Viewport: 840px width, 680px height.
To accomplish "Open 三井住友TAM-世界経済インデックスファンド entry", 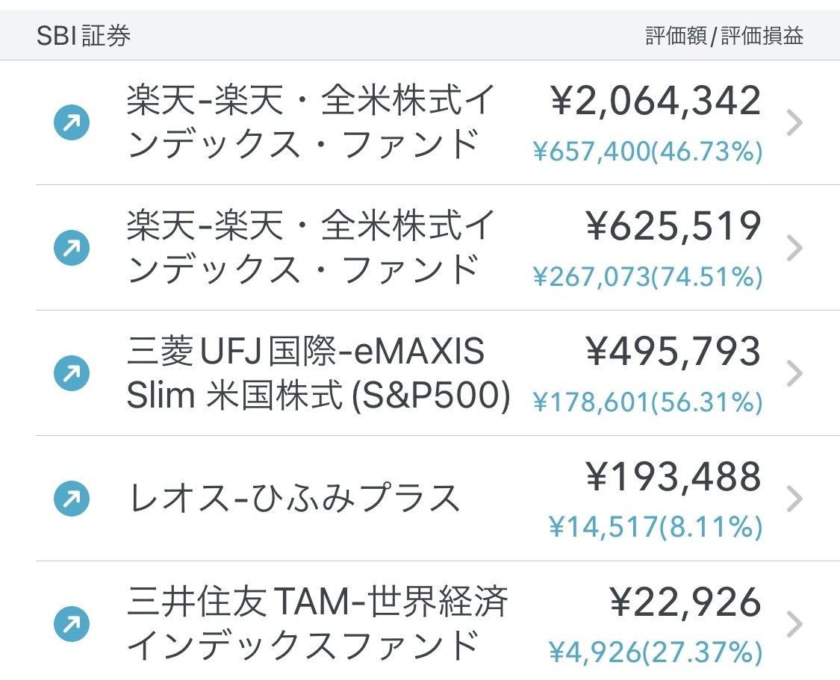I will click(x=317, y=624).
